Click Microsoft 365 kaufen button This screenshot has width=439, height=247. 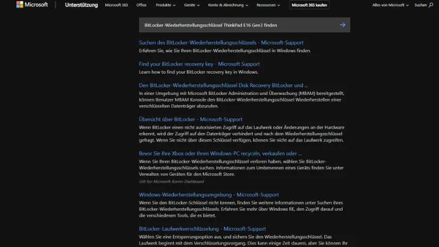point(309,5)
